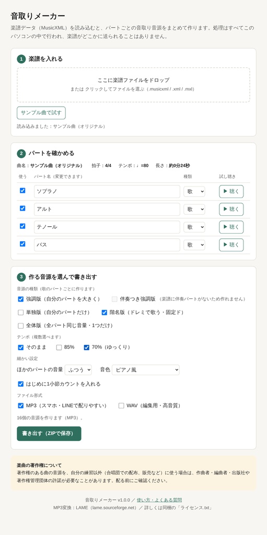Image resolution: width=267 pixels, height=535 pixels.
Task: Edit the テノール part name field
Action: tap(107, 227)
